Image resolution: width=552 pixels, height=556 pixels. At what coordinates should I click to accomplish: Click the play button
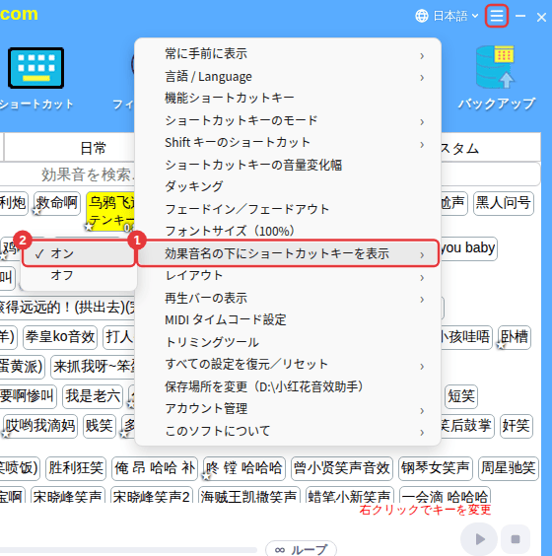(x=479, y=539)
